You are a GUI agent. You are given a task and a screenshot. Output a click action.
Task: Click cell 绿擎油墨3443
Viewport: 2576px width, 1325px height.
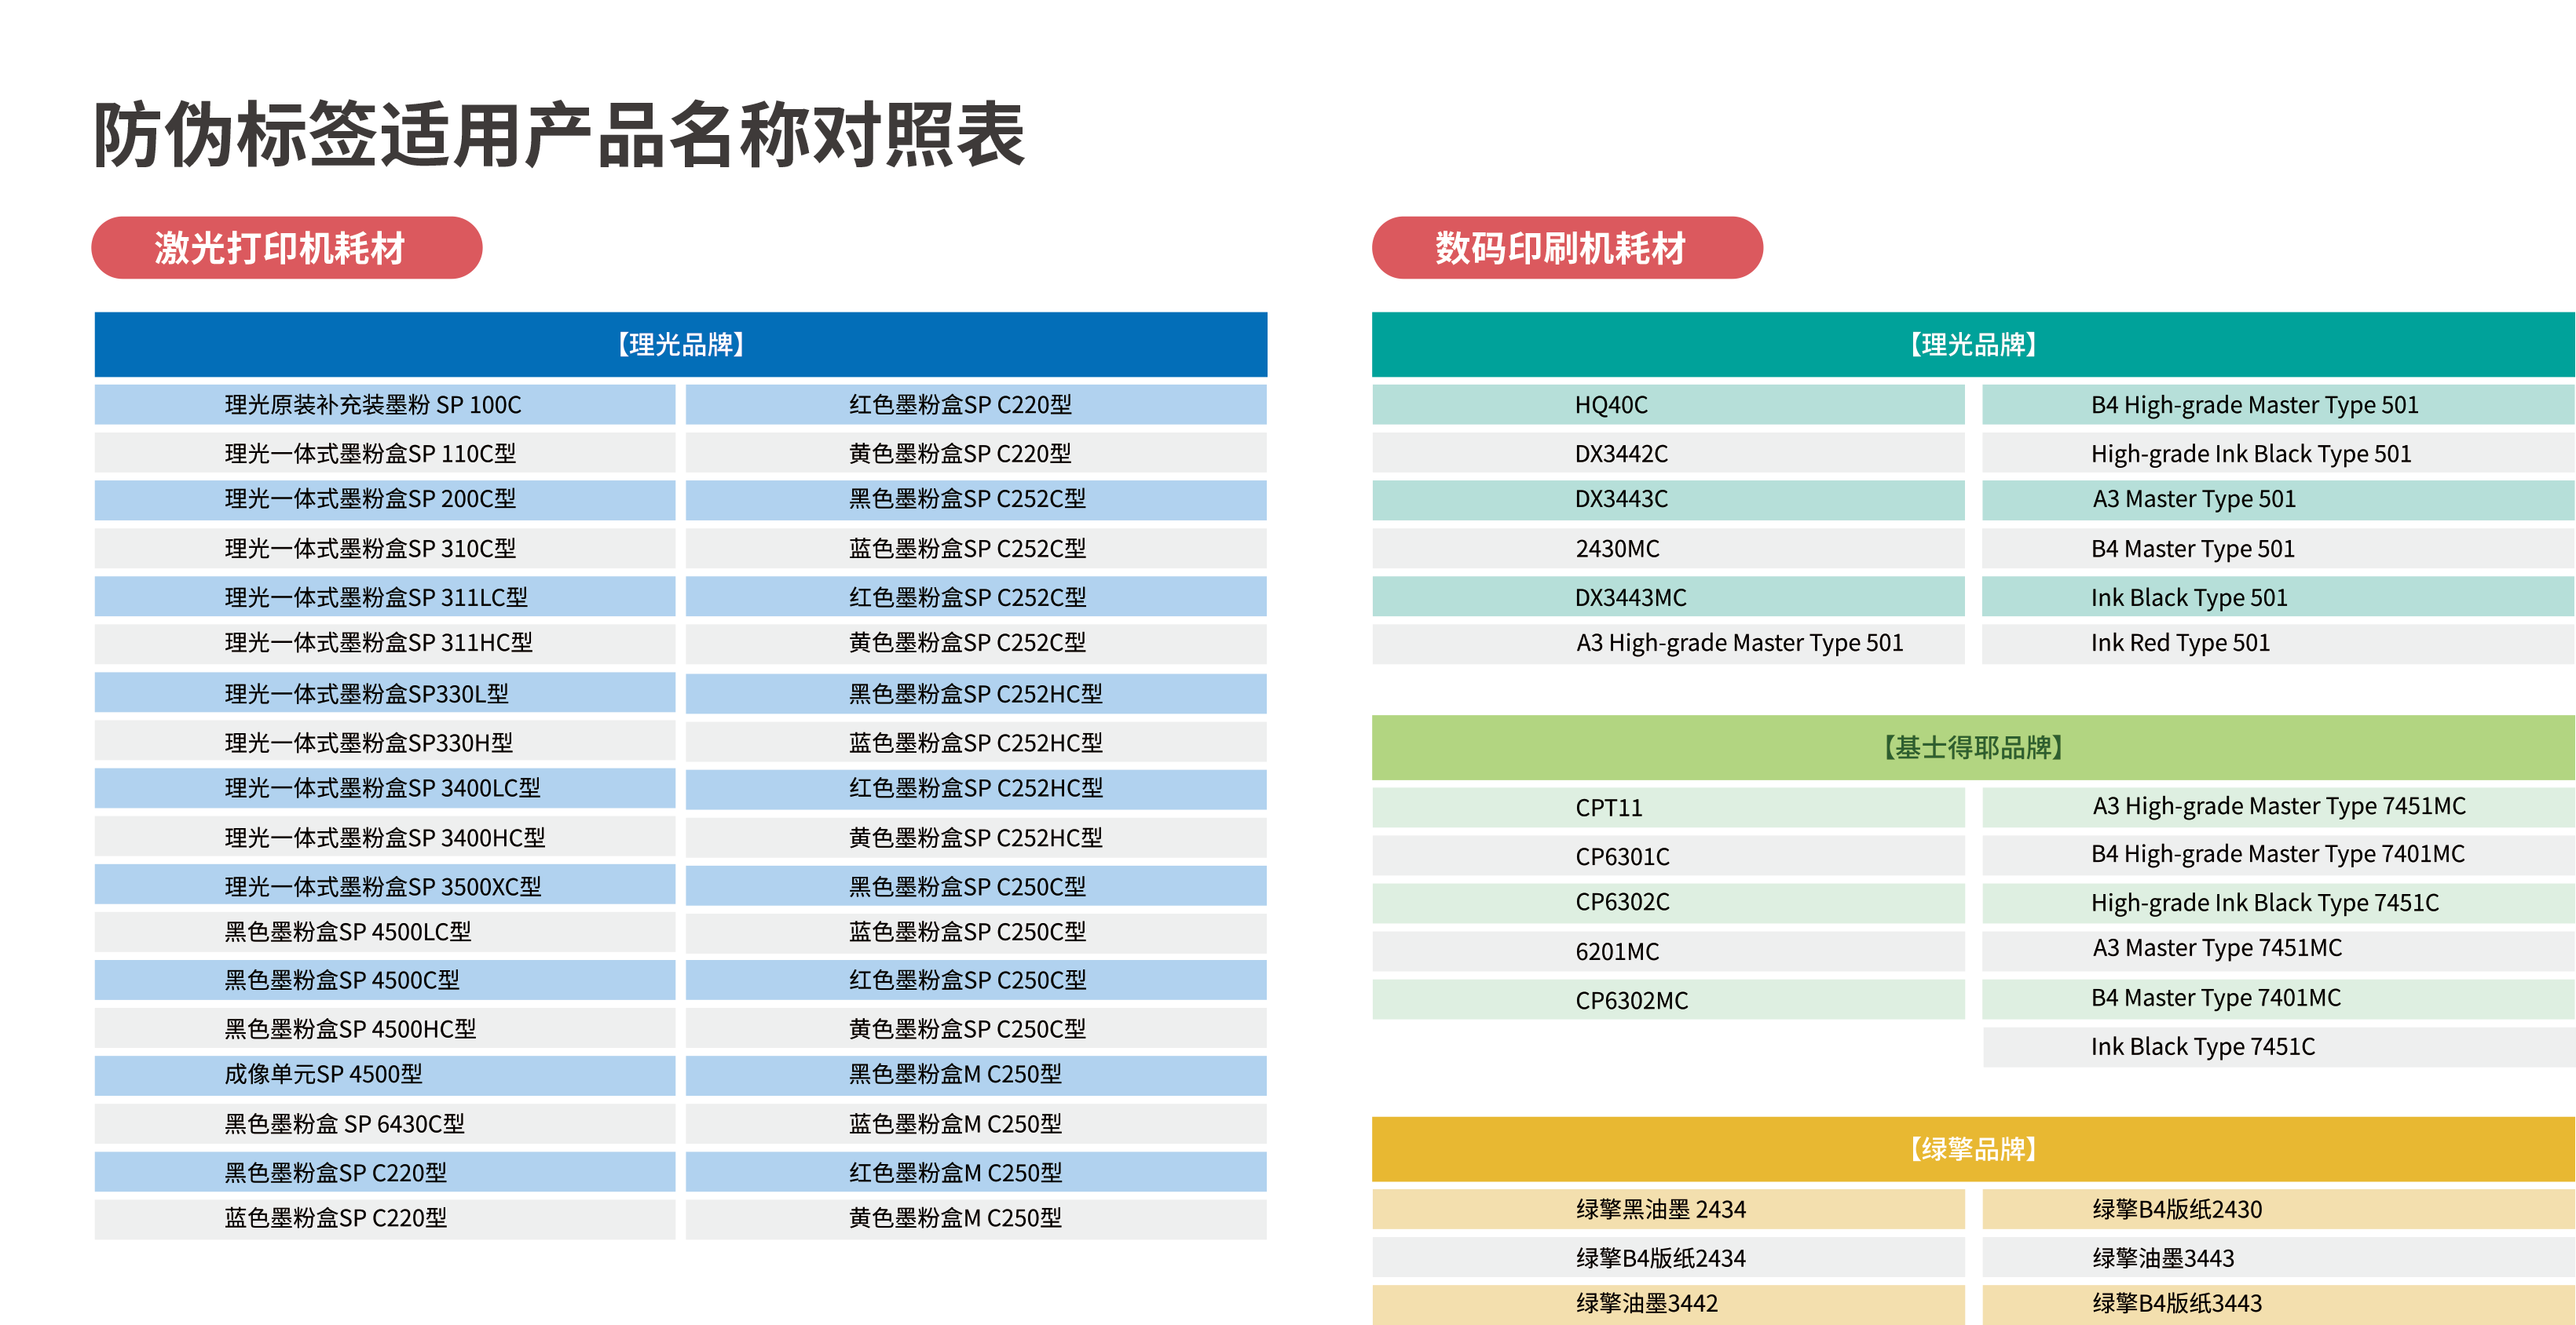(2279, 1258)
